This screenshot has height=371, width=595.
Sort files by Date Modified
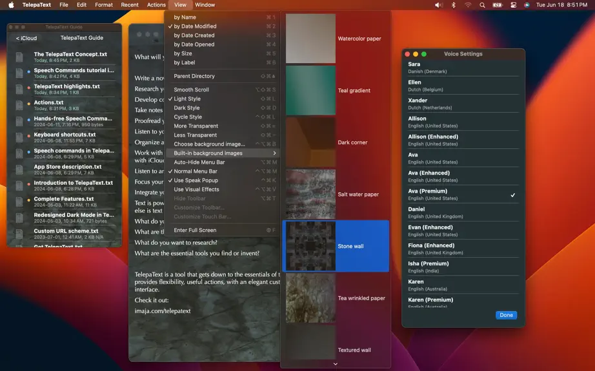click(222, 26)
